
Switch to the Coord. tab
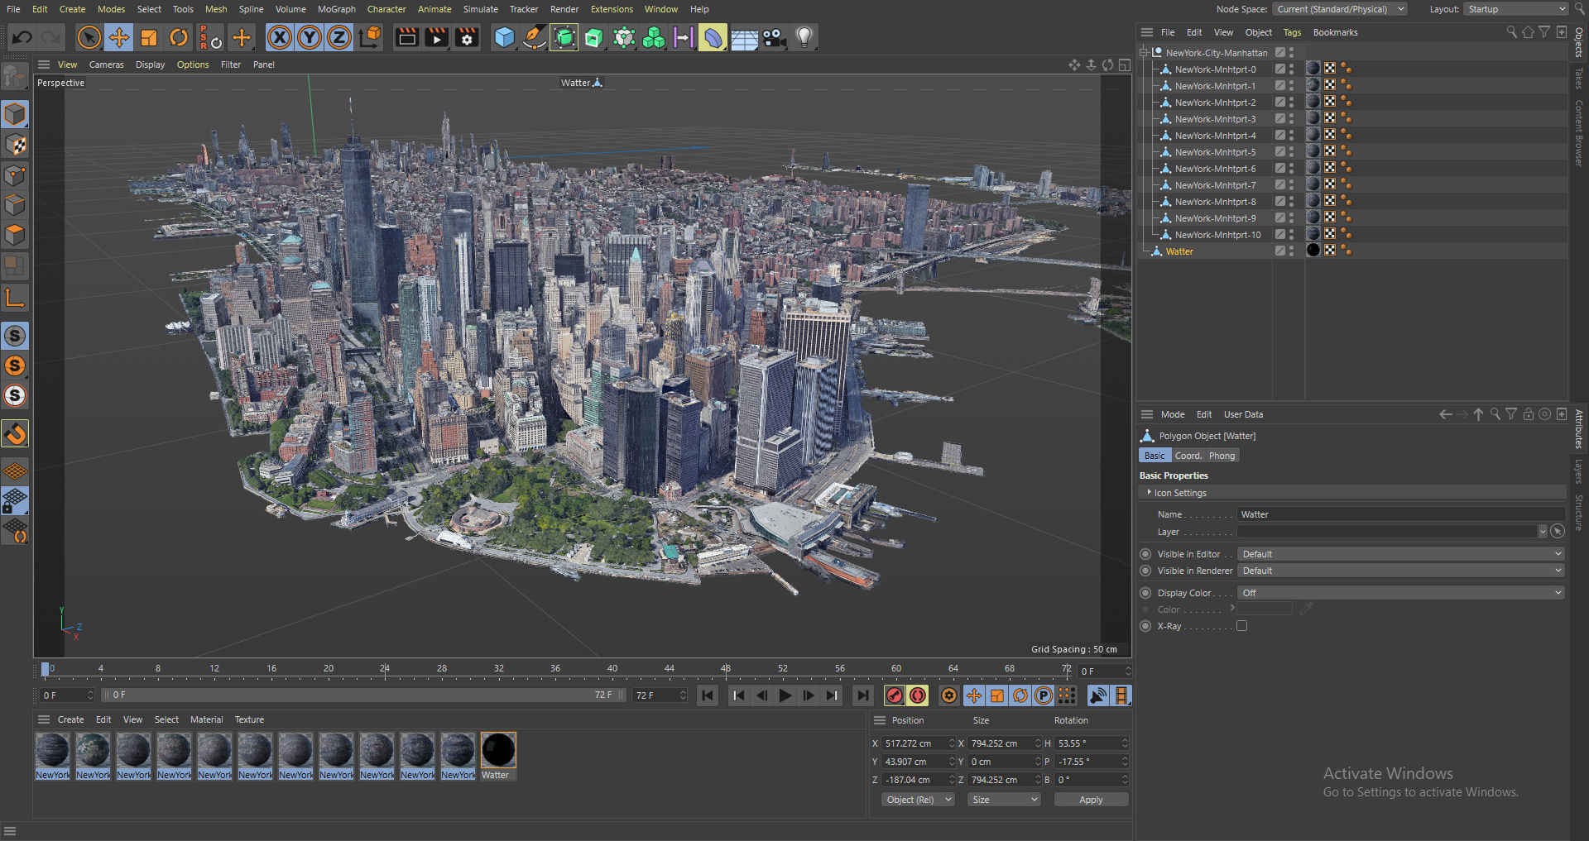click(1188, 456)
